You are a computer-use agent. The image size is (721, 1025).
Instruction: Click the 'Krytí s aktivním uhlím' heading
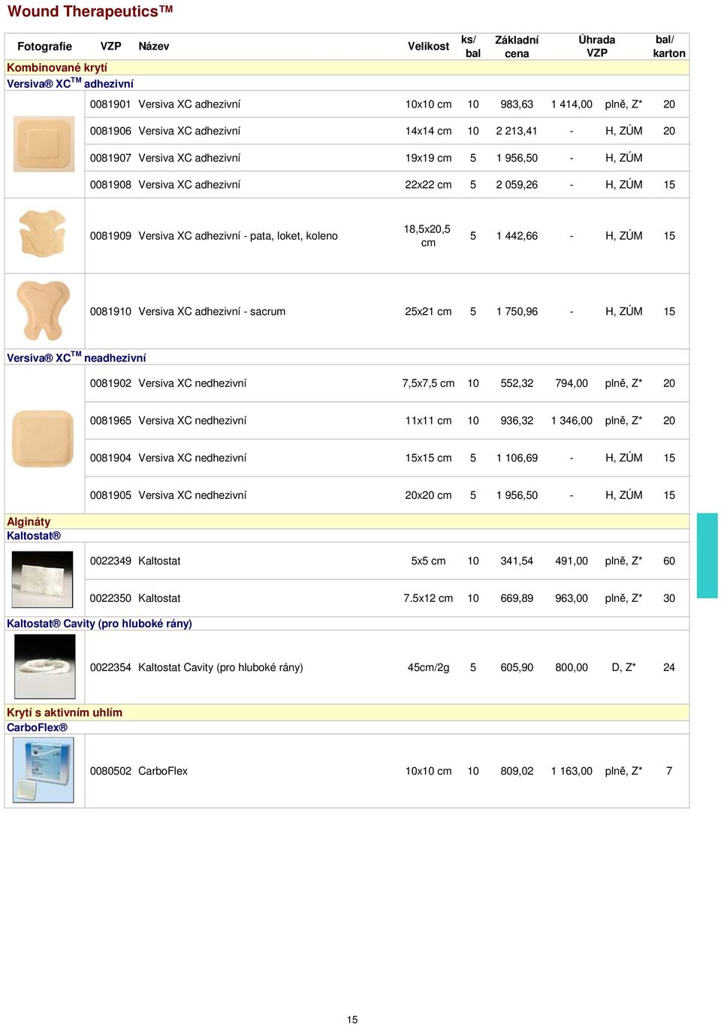click(65, 712)
